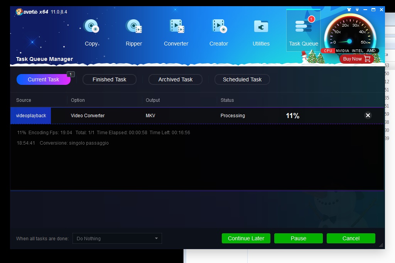This screenshot has width=395, height=263.
Task: Click the Continue Later button
Action: tap(246, 238)
